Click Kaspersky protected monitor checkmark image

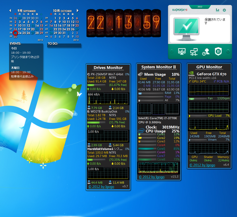pos(186,29)
